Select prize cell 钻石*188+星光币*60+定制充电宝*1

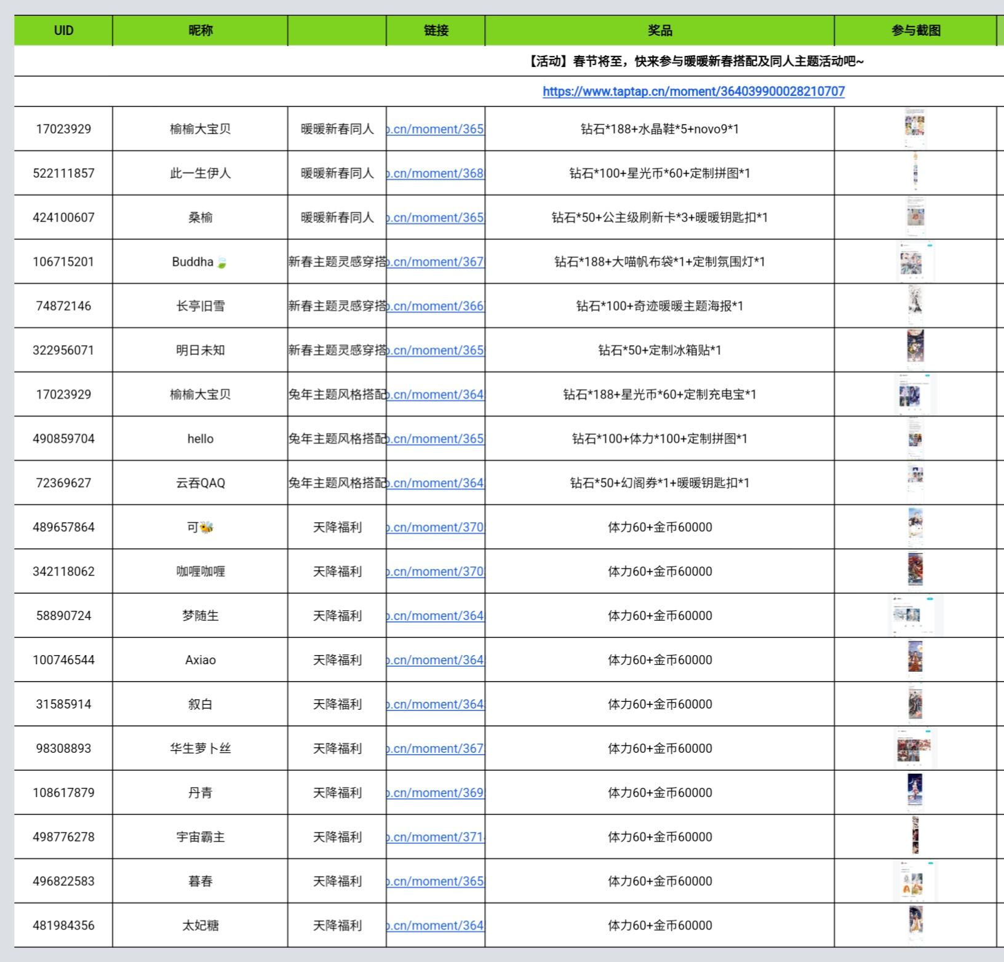pyautogui.click(x=659, y=395)
